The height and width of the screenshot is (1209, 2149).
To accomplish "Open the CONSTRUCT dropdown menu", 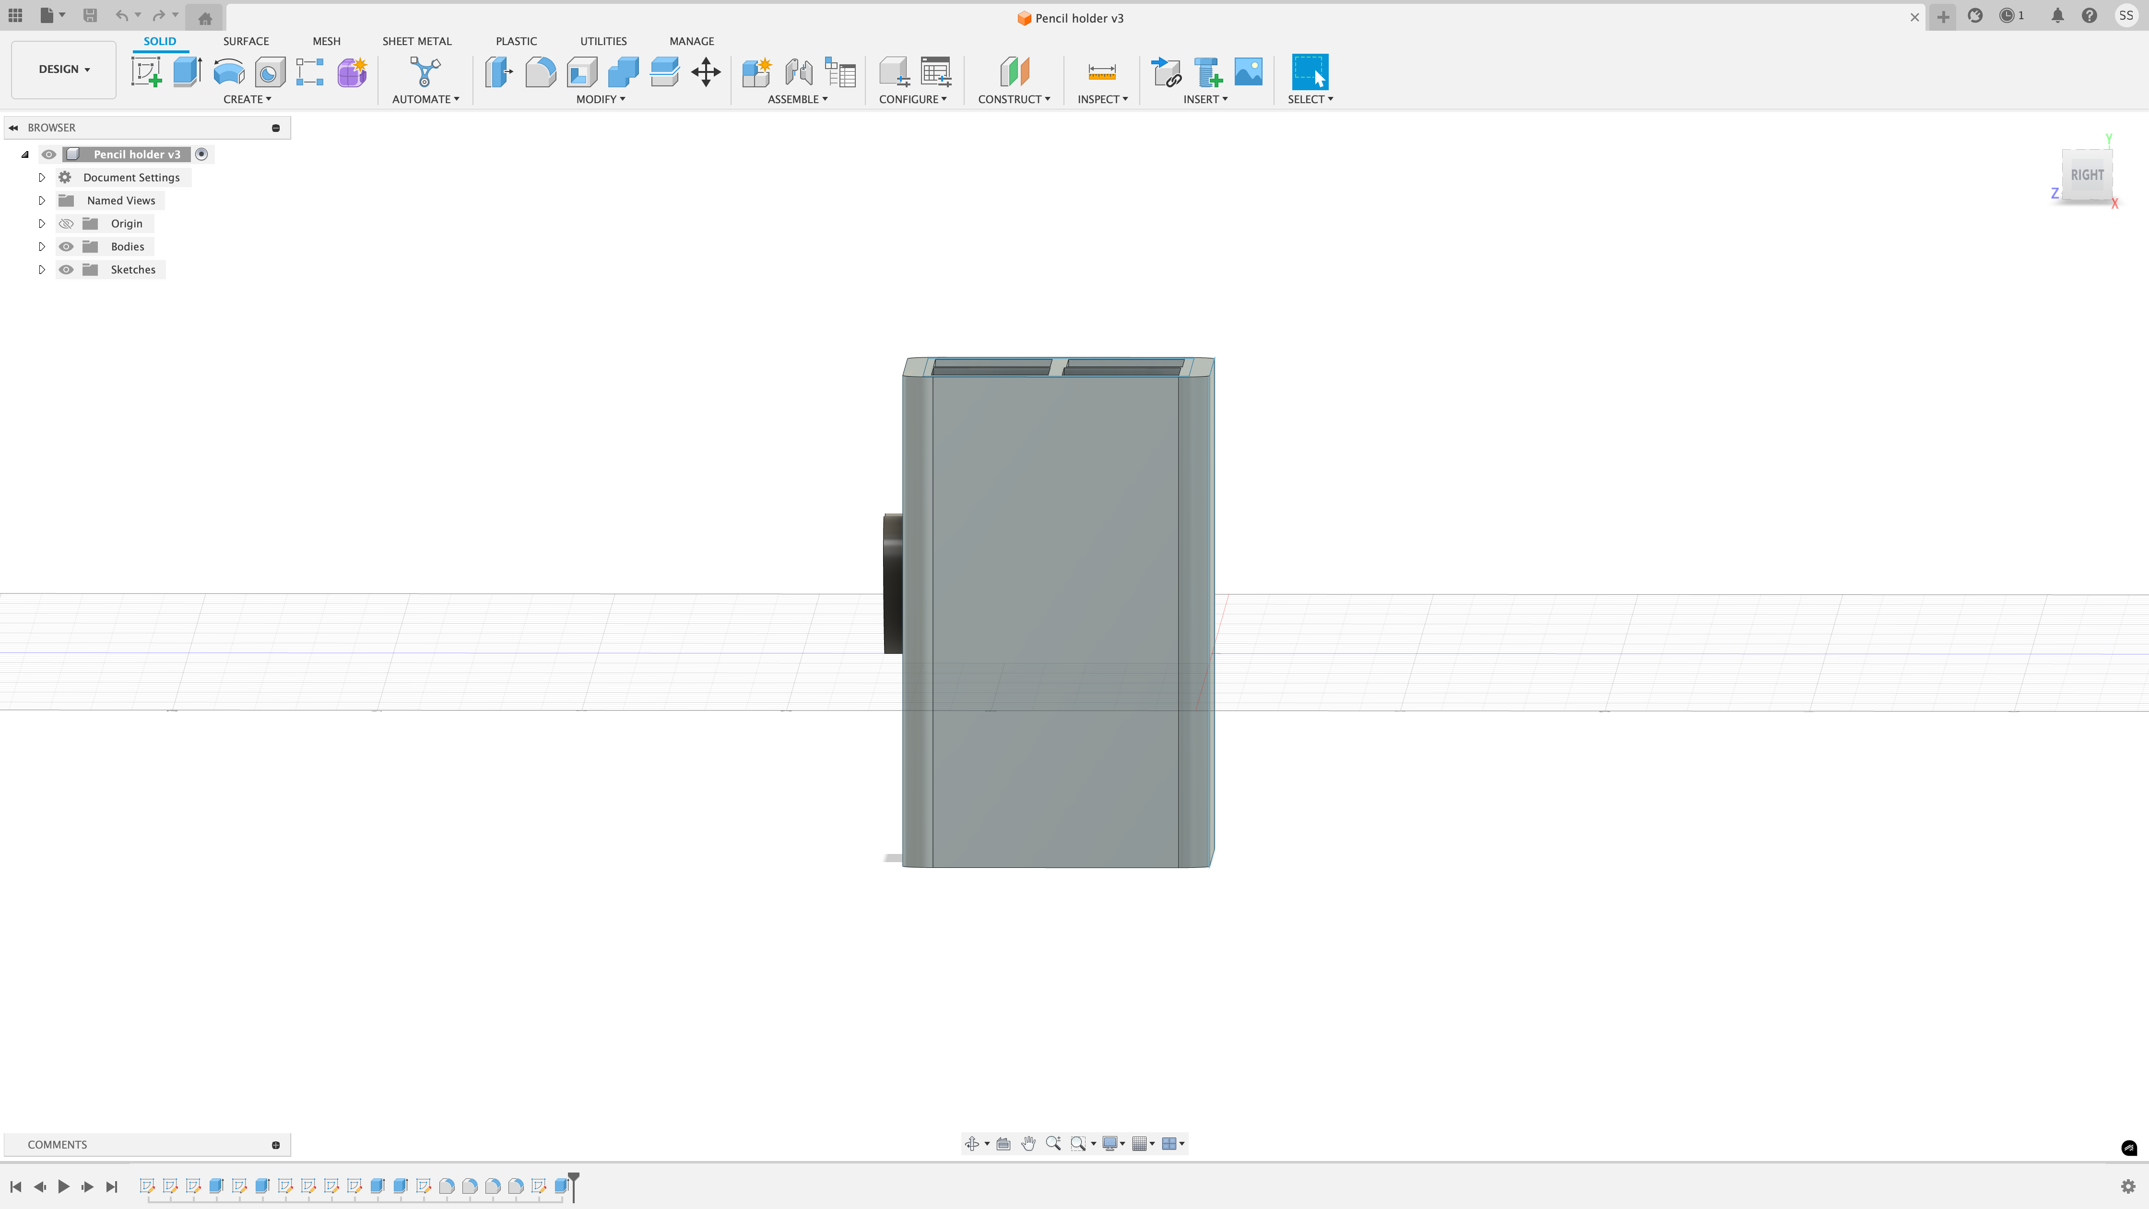I will click(1014, 98).
